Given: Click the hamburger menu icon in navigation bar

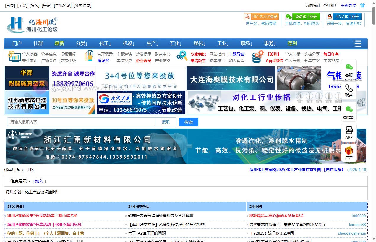Looking at the screenshot, I should [x=357, y=43].
